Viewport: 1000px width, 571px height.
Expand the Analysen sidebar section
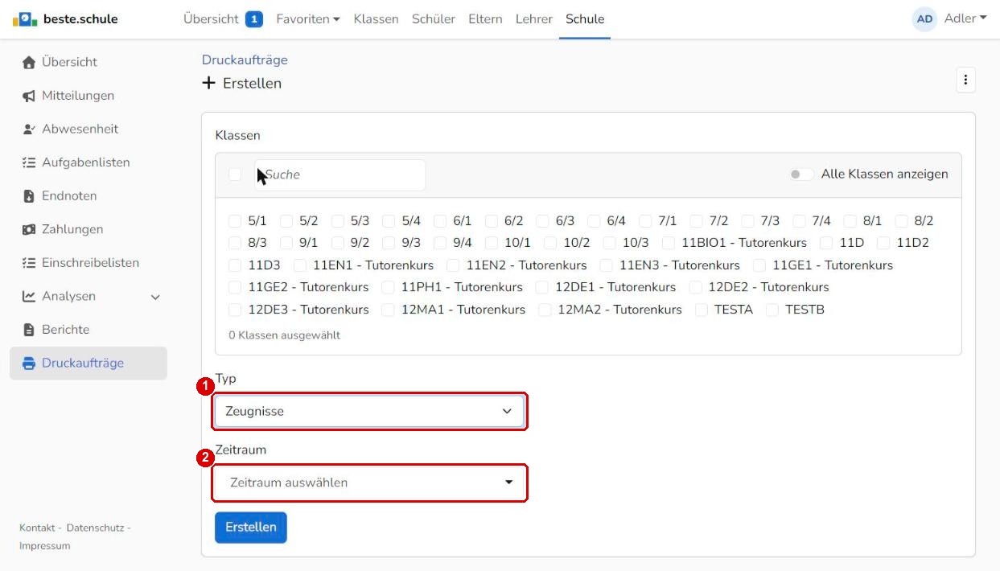pos(156,298)
